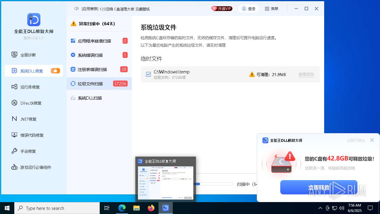Image resolution: width=380 pixels, height=214 pixels.
Task: Open the Action Center notifications icon
Action: [x=370, y=208]
